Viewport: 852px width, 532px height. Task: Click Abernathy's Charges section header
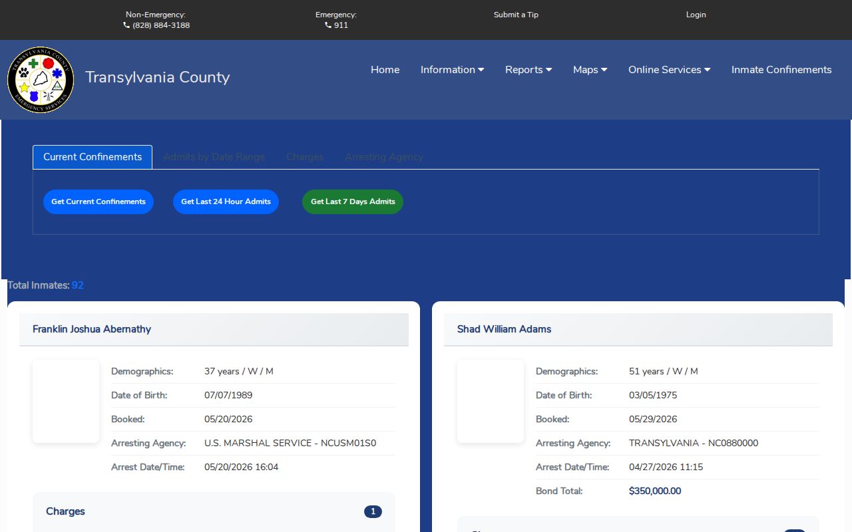[x=65, y=511]
